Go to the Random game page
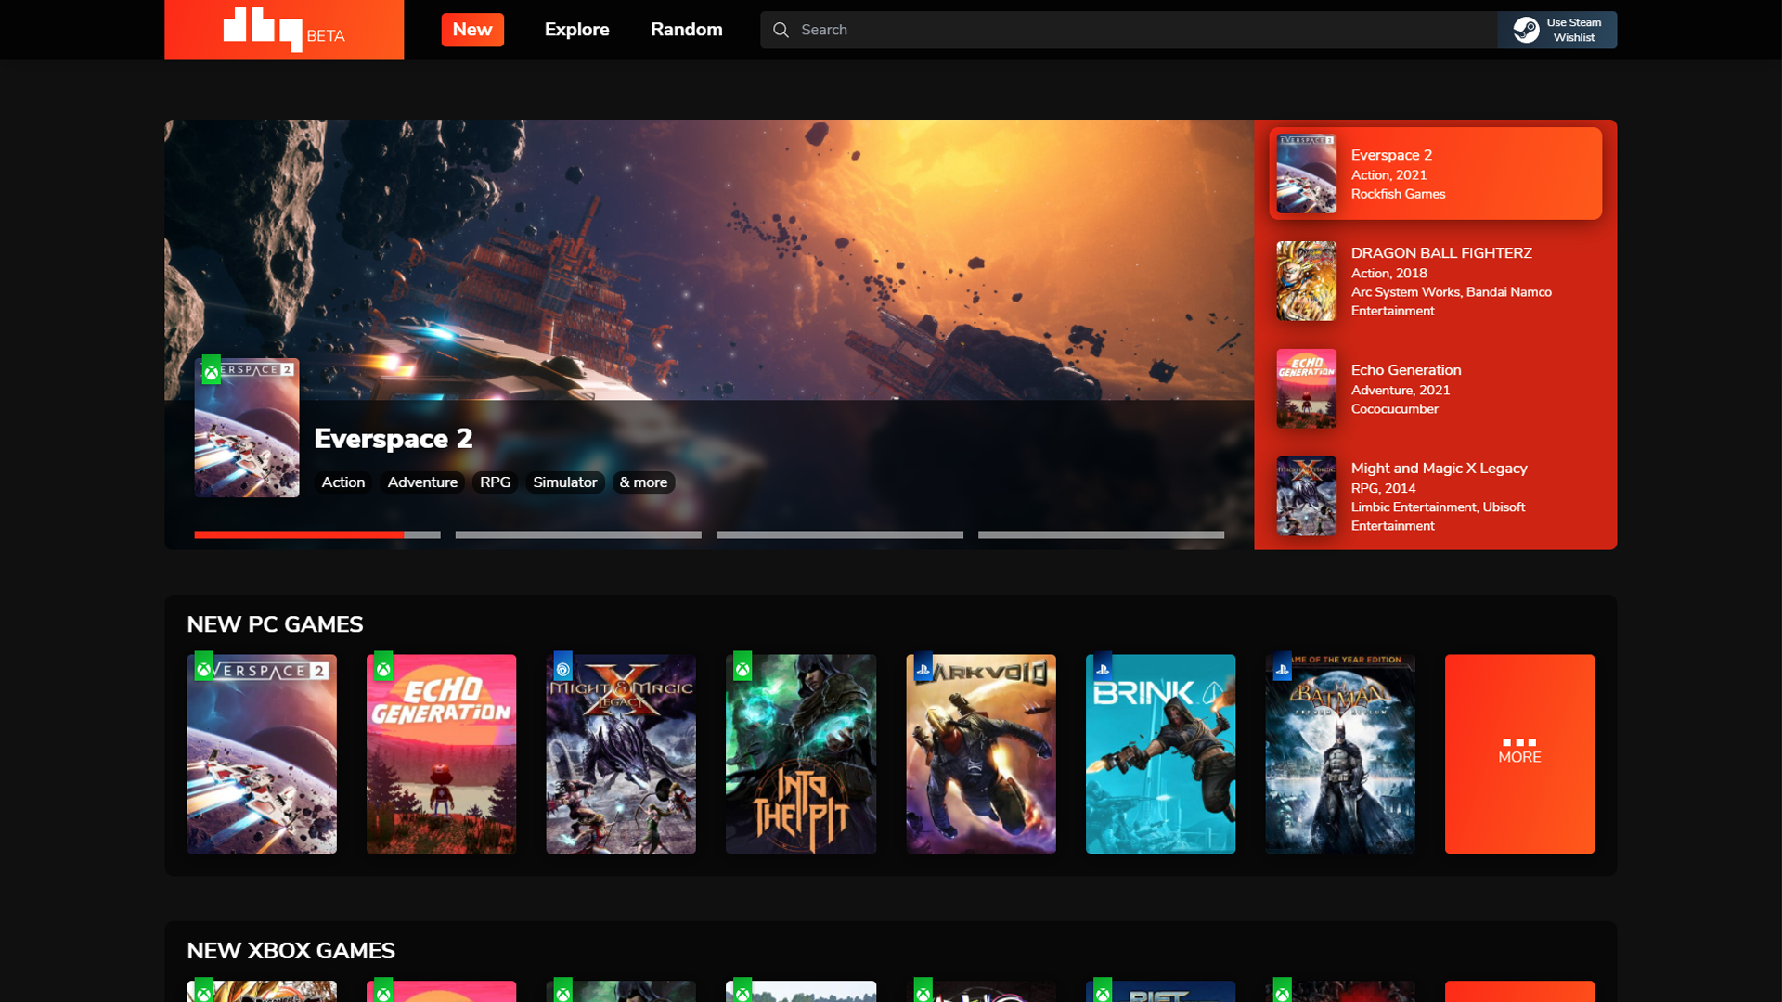1782x1002 pixels. click(687, 30)
